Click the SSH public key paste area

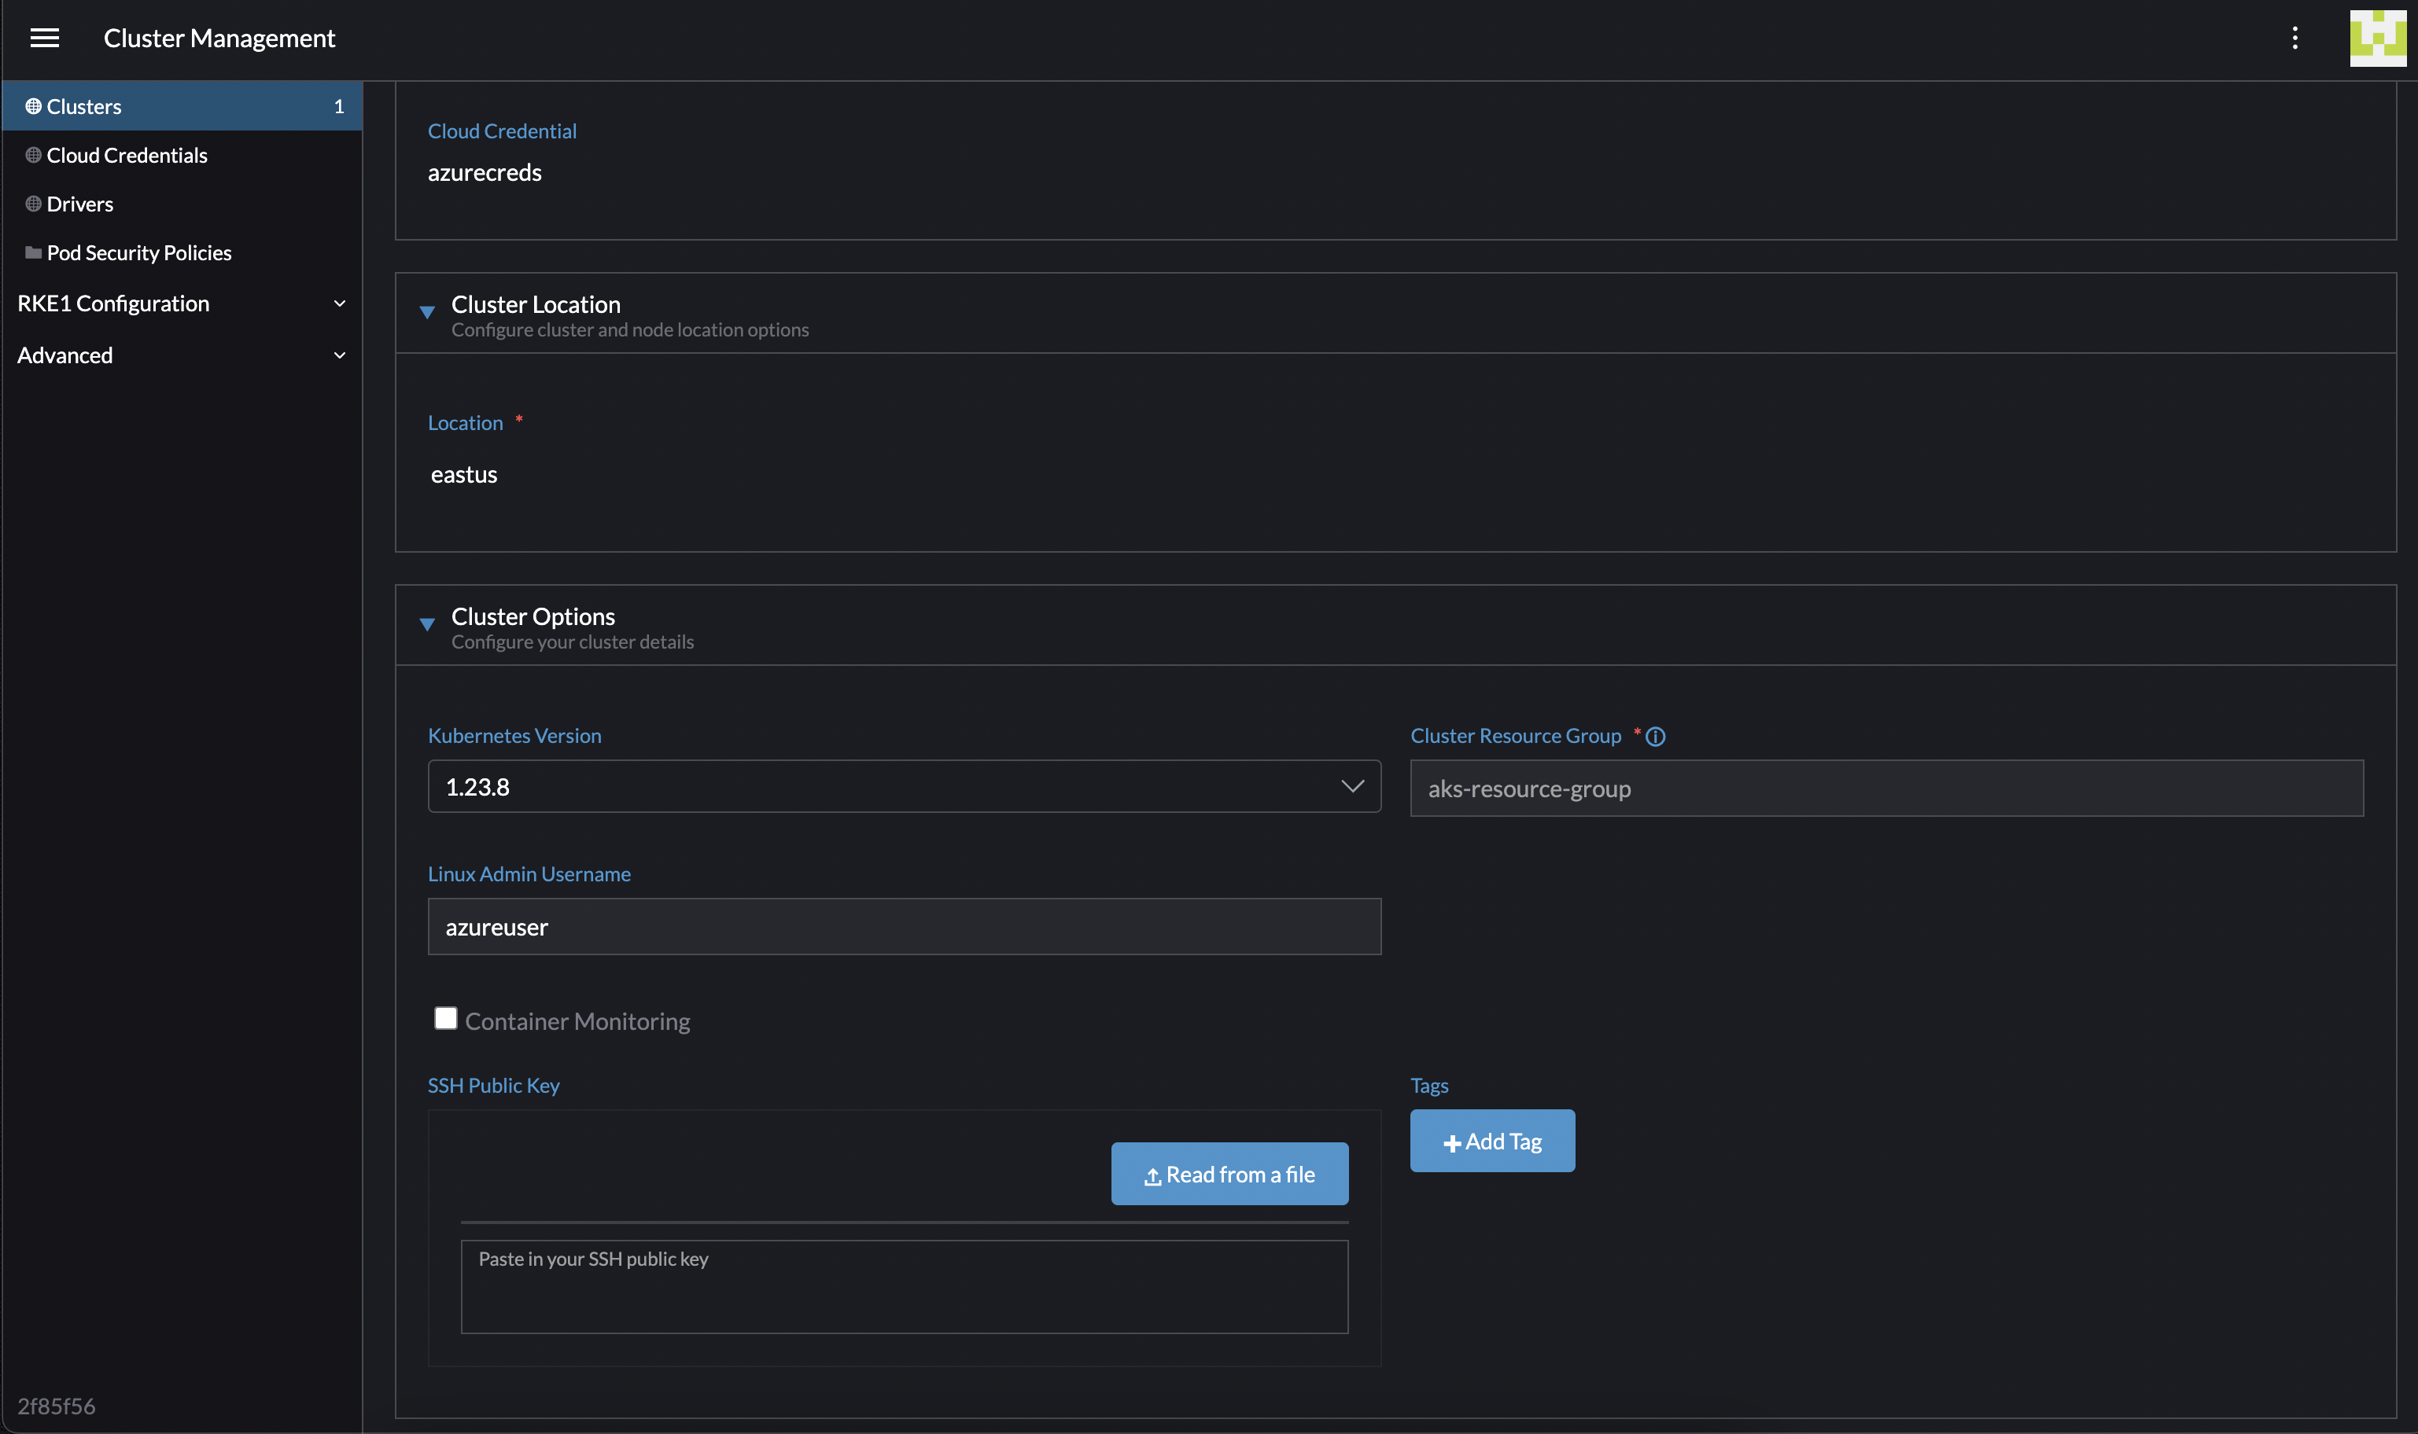tap(903, 1286)
